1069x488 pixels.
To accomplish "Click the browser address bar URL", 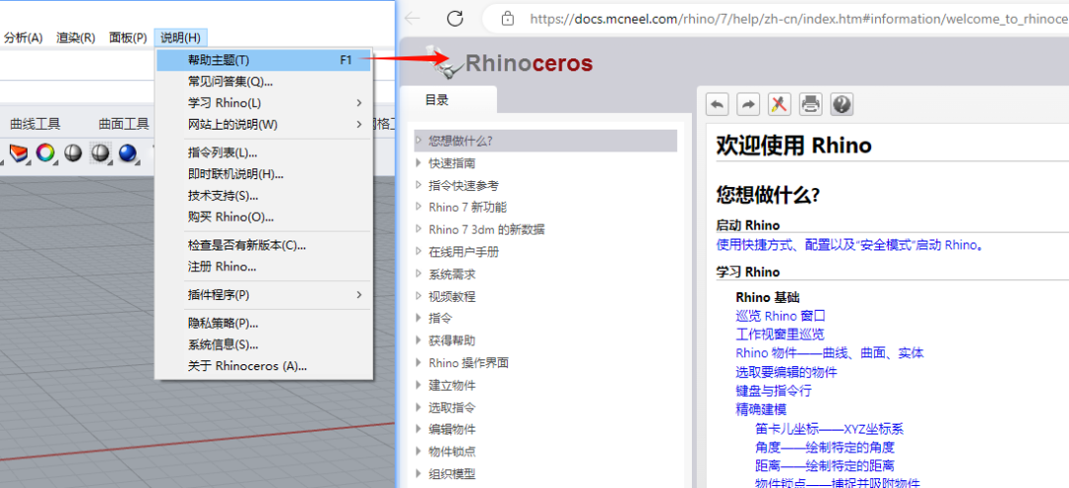I will pos(798,19).
